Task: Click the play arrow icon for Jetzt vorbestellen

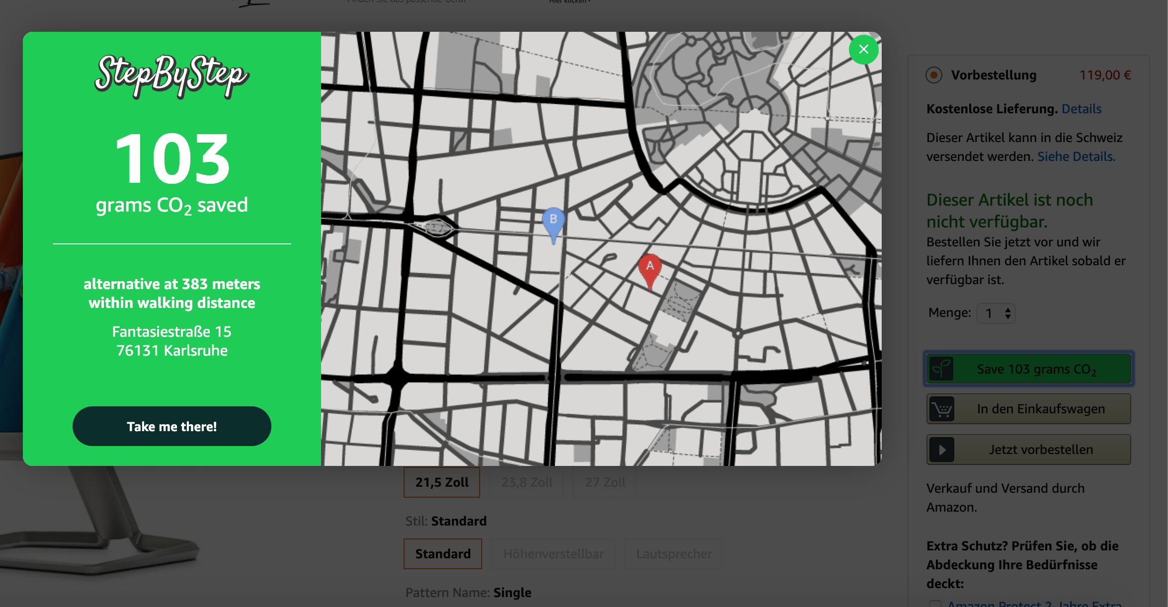Action: 941,450
